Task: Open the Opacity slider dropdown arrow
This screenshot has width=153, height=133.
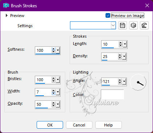Action: [58, 104]
